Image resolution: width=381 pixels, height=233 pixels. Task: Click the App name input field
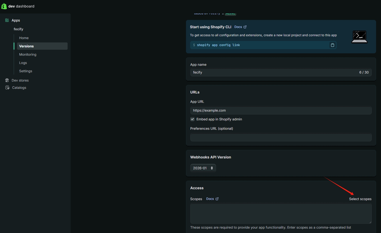pyautogui.click(x=275, y=72)
